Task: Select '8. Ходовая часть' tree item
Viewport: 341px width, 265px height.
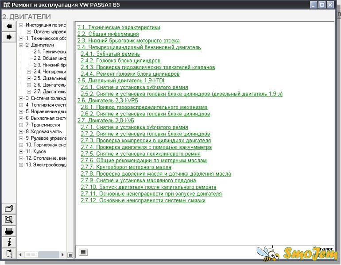Action: click(44, 131)
